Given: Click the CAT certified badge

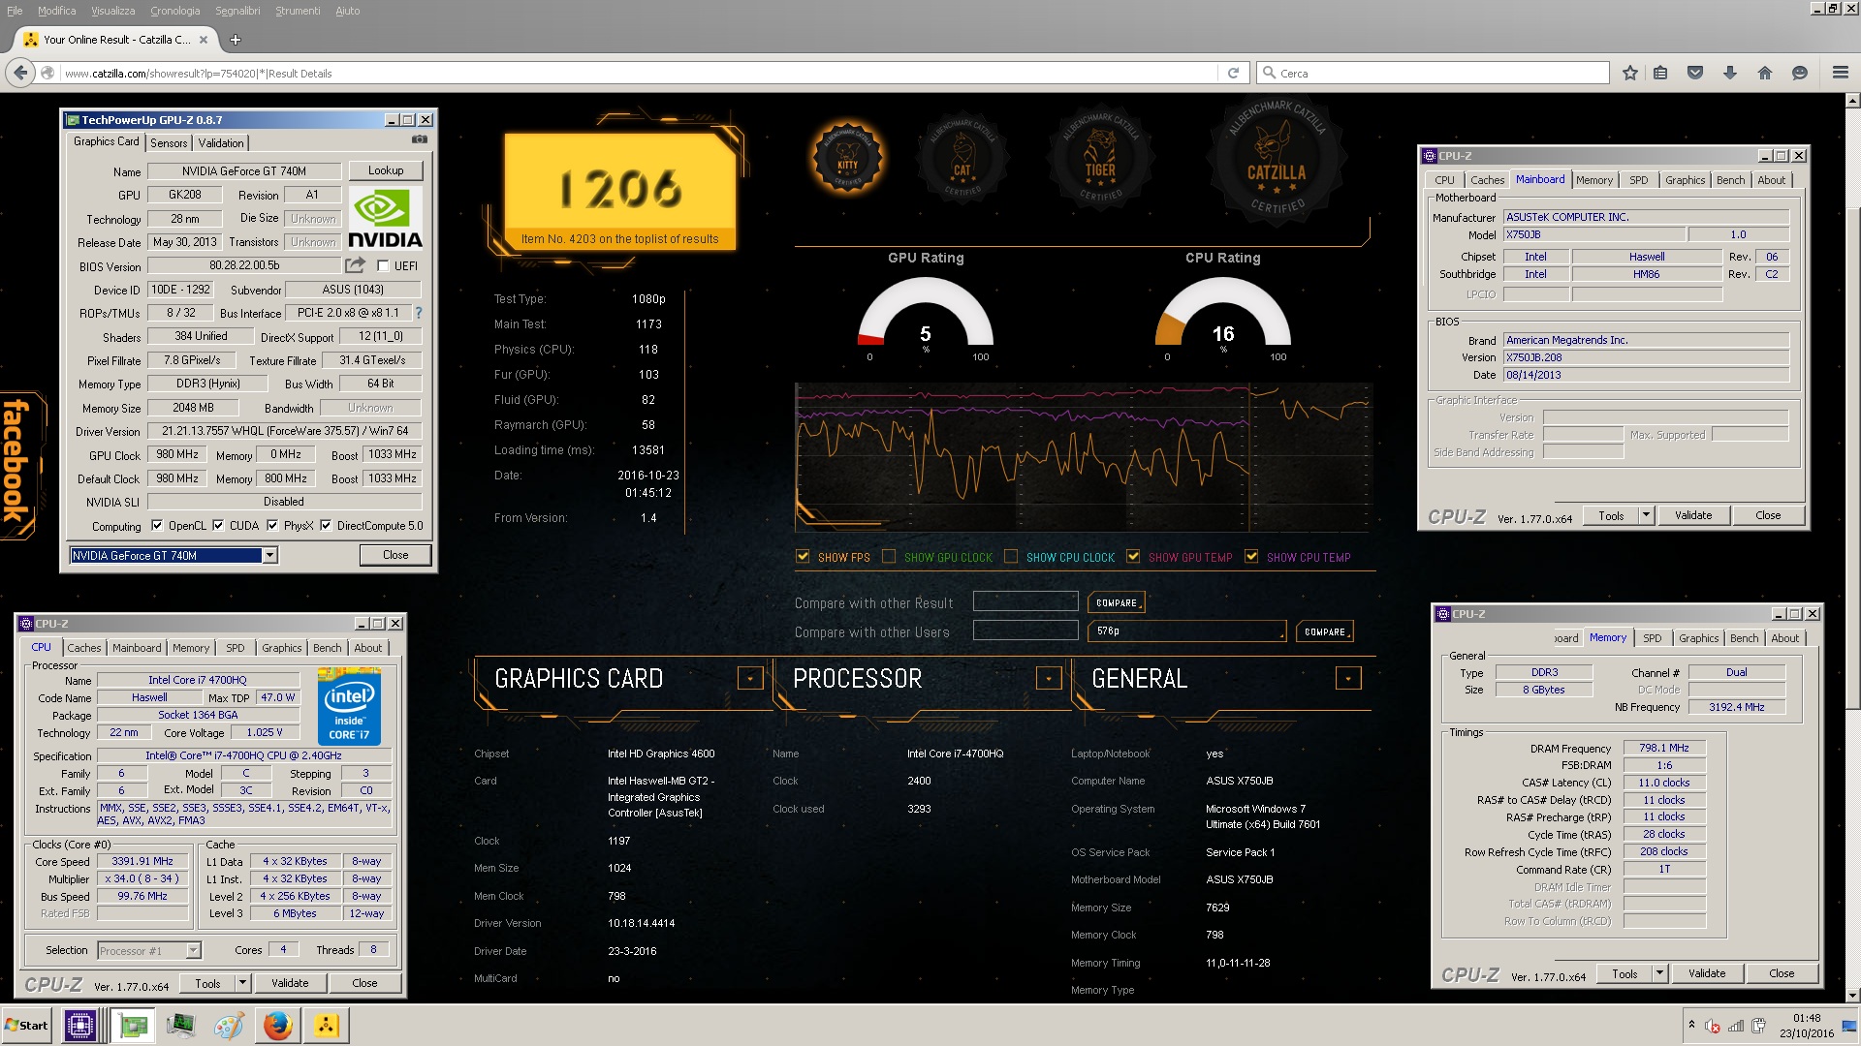Looking at the screenshot, I should pos(962,158).
